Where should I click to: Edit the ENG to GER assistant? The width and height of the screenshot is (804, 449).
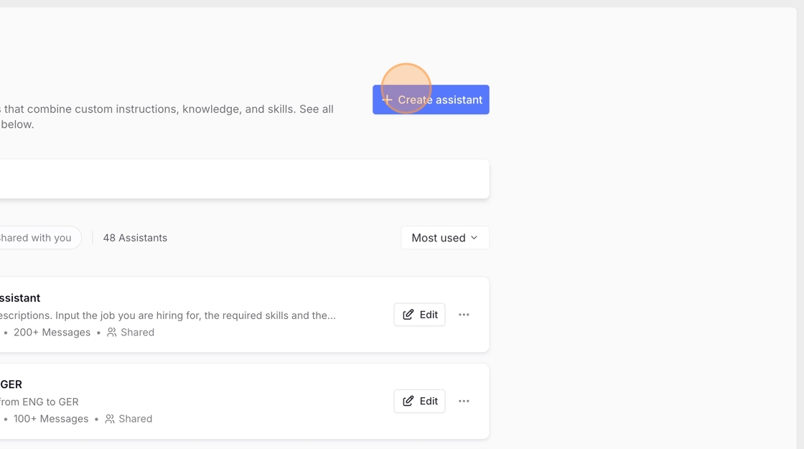coord(419,401)
